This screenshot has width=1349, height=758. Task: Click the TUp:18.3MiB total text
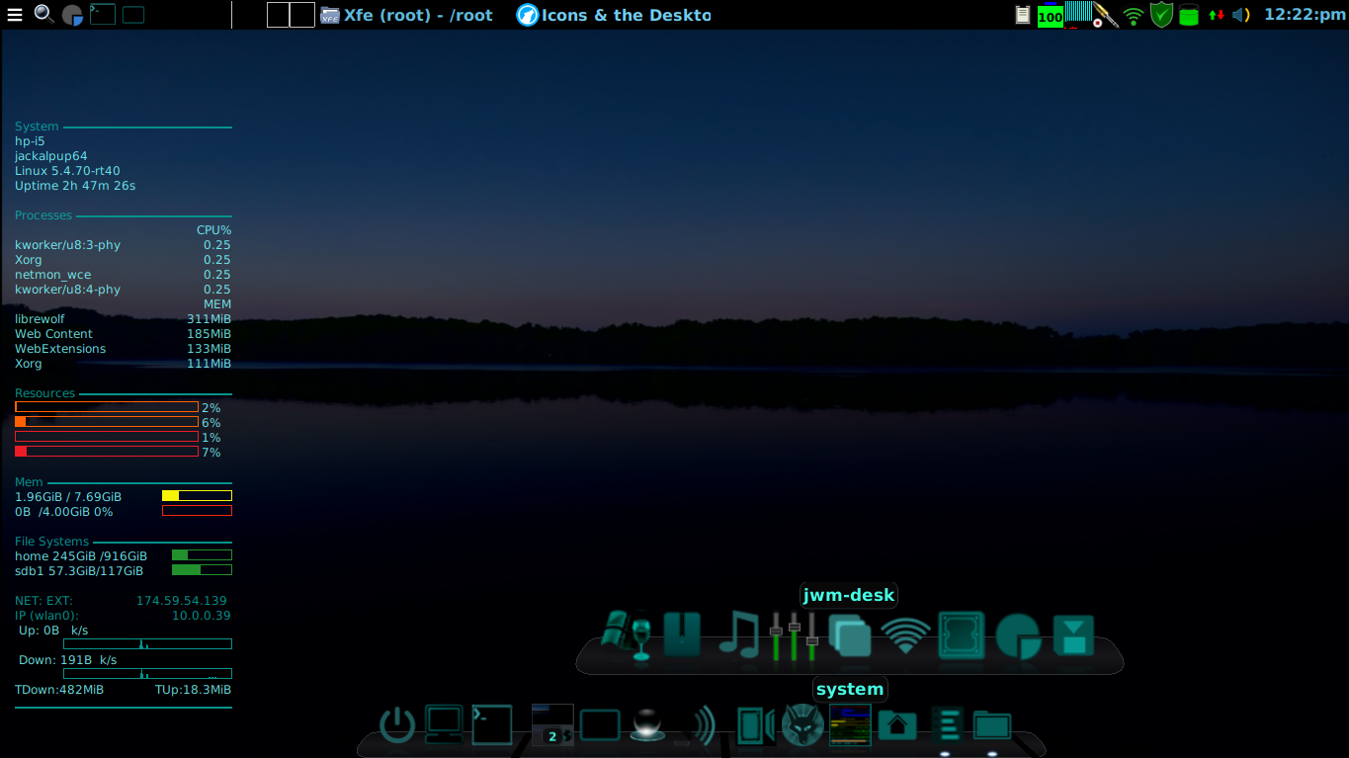tap(193, 690)
